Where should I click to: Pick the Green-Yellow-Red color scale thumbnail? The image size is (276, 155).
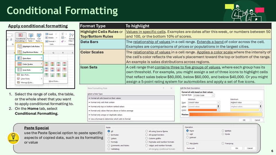46,64
